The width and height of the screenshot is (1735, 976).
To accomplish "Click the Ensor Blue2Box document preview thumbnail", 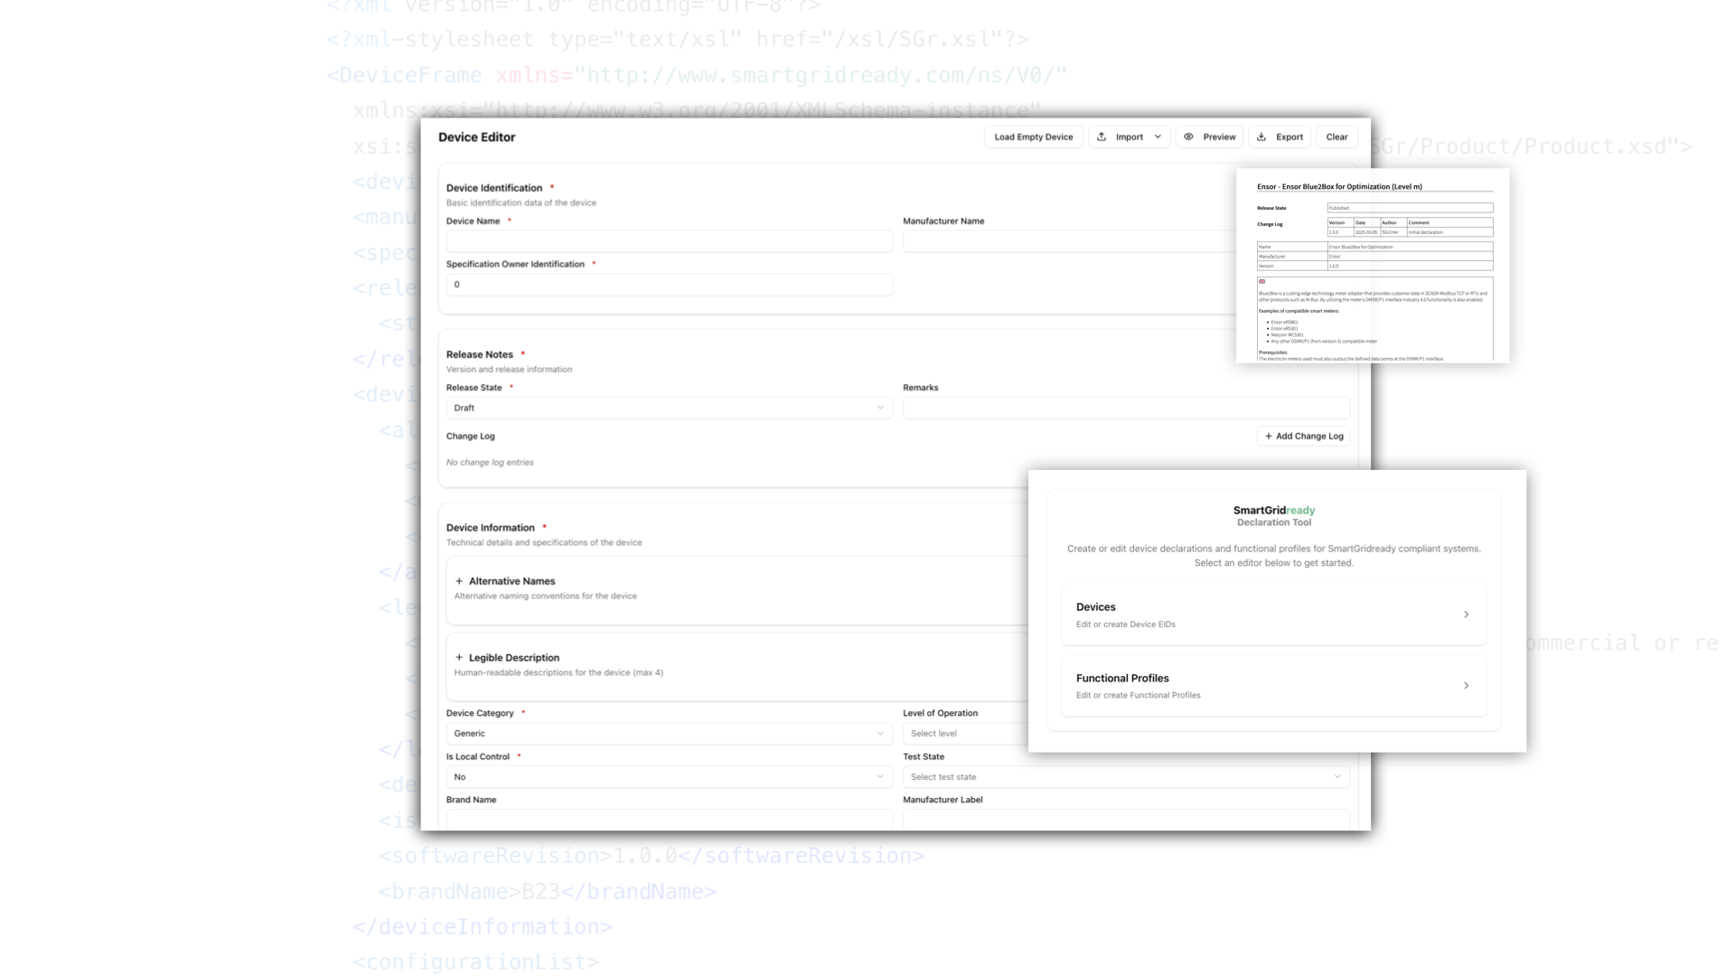I will [1373, 266].
